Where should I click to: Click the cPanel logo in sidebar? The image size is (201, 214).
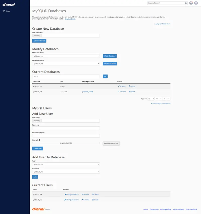click(x=9, y=5)
